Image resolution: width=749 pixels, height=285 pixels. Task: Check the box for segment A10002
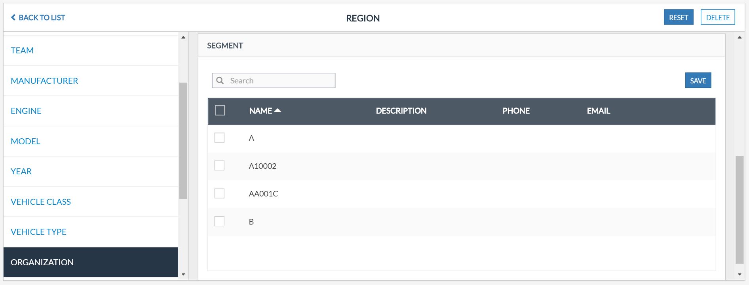point(219,166)
